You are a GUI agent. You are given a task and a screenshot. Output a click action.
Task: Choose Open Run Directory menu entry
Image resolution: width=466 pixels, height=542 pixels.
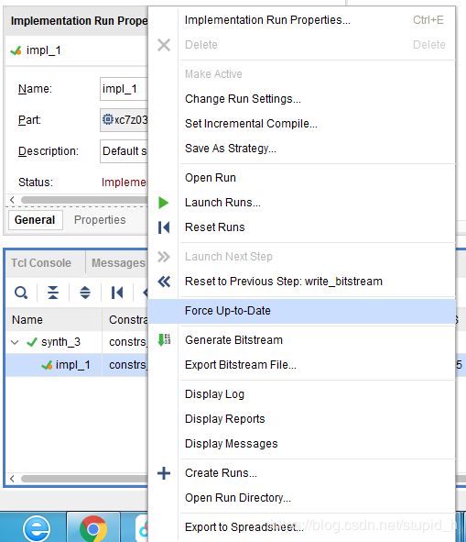tap(238, 498)
